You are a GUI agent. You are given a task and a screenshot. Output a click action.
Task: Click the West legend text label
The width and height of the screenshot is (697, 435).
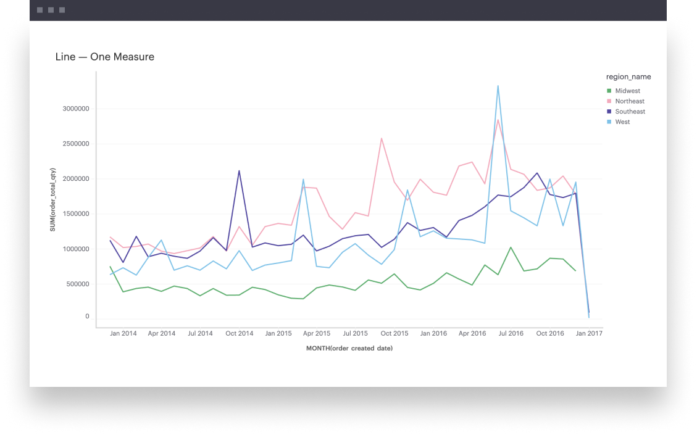[x=622, y=122]
